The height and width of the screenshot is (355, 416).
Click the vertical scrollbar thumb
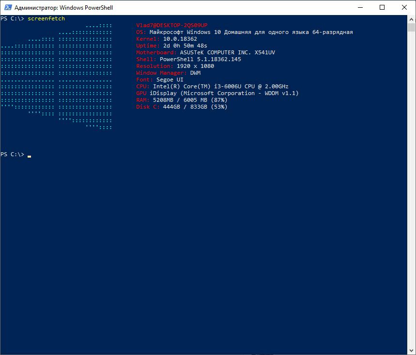412,28
